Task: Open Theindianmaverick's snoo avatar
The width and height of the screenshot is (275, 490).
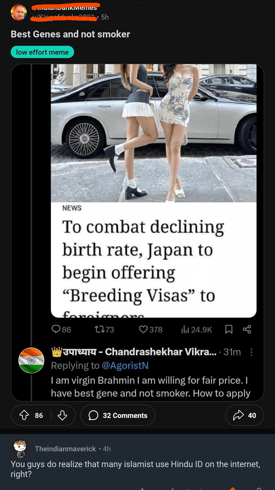Action: pos(20,449)
